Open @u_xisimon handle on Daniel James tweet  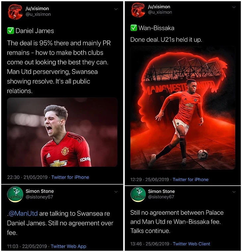[38, 14]
